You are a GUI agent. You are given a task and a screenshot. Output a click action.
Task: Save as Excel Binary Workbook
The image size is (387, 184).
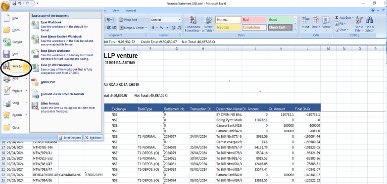[65, 55]
